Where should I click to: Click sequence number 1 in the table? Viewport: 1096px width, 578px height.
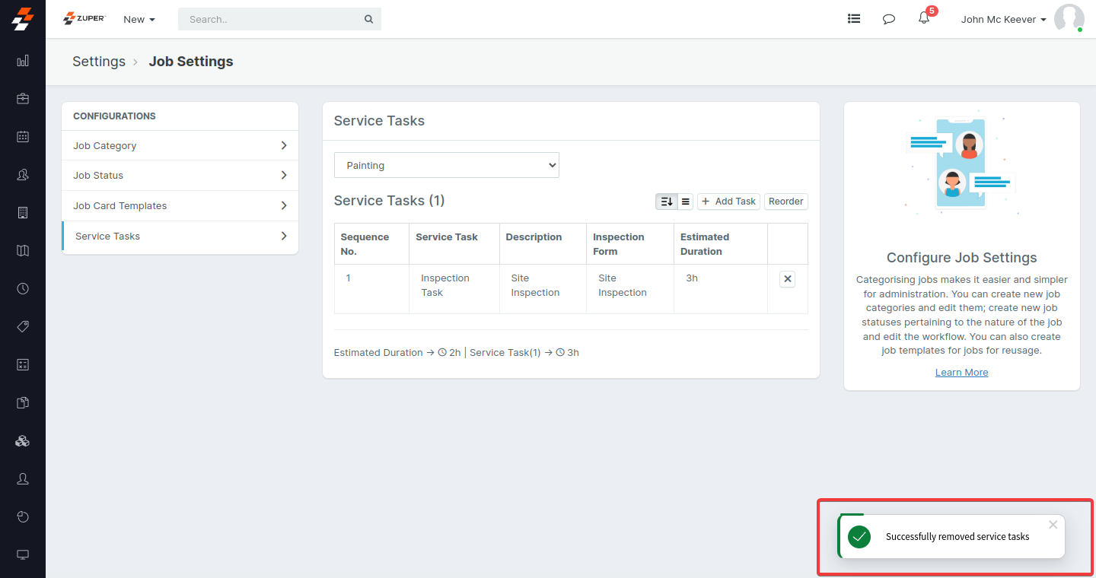tap(349, 278)
